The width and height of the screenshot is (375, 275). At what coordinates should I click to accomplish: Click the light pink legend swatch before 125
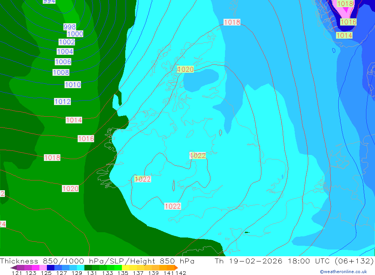43,267
